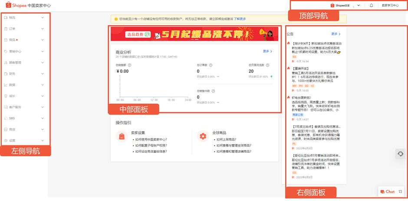Open the Shopee卖家 account dropdown arrow
The height and width of the screenshot is (201, 408).
point(359,5)
